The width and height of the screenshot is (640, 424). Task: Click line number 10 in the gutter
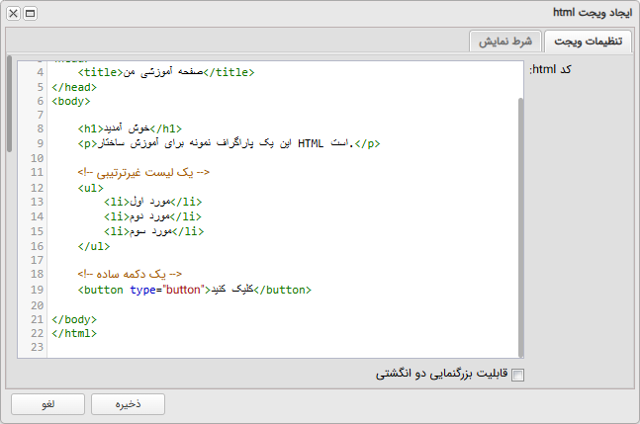pos(37,158)
